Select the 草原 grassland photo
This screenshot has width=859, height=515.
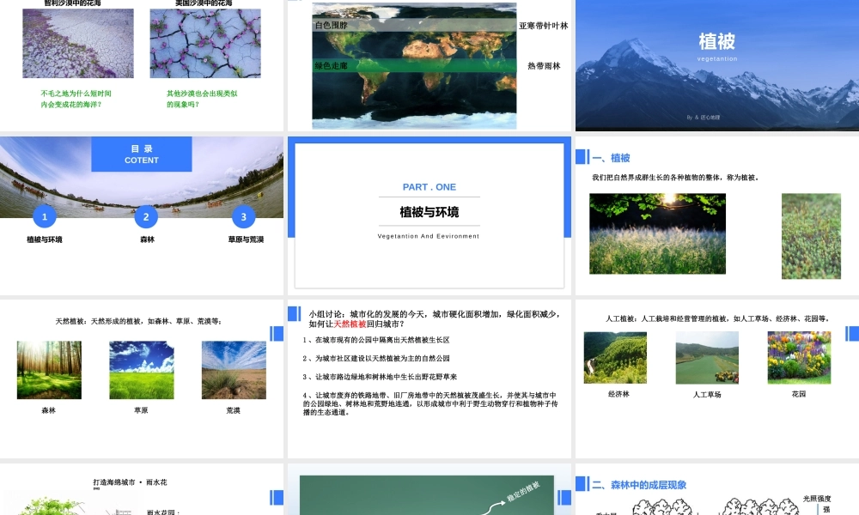[141, 370]
